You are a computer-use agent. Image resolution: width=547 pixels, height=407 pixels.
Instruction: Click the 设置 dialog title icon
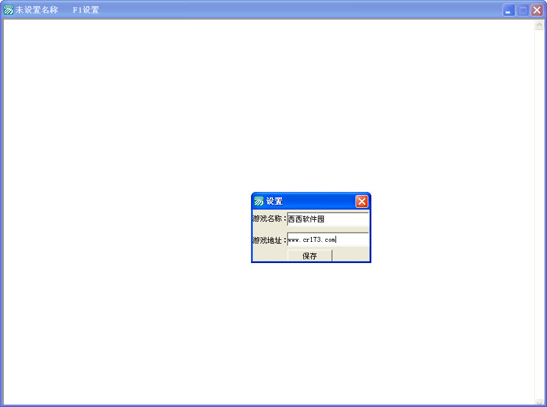click(259, 201)
